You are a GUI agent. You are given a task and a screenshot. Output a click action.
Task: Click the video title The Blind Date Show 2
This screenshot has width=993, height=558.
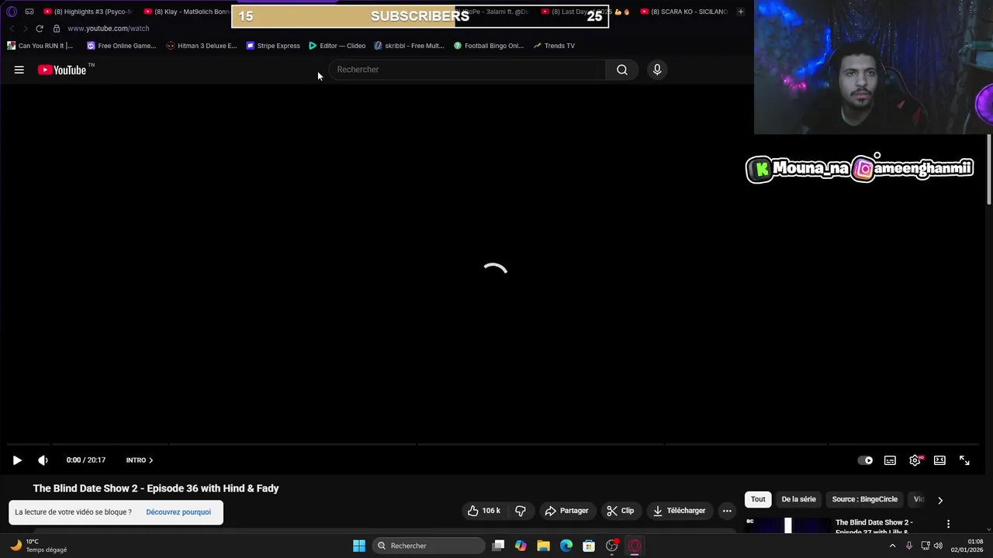(x=156, y=488)
